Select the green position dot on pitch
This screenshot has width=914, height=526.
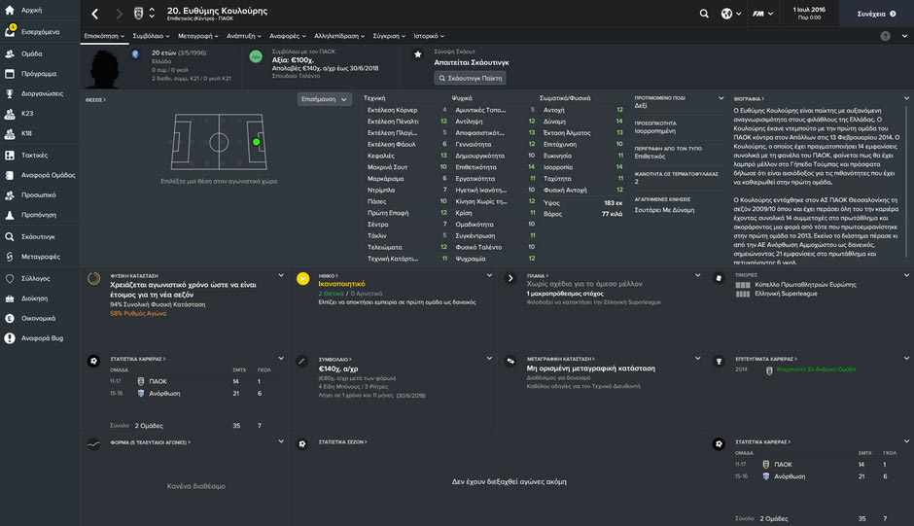[257, 142]
